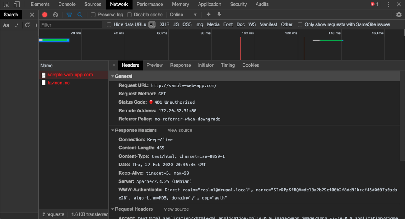
Task: Open the DevTools three-dot menu
Action: click(388, 5)
